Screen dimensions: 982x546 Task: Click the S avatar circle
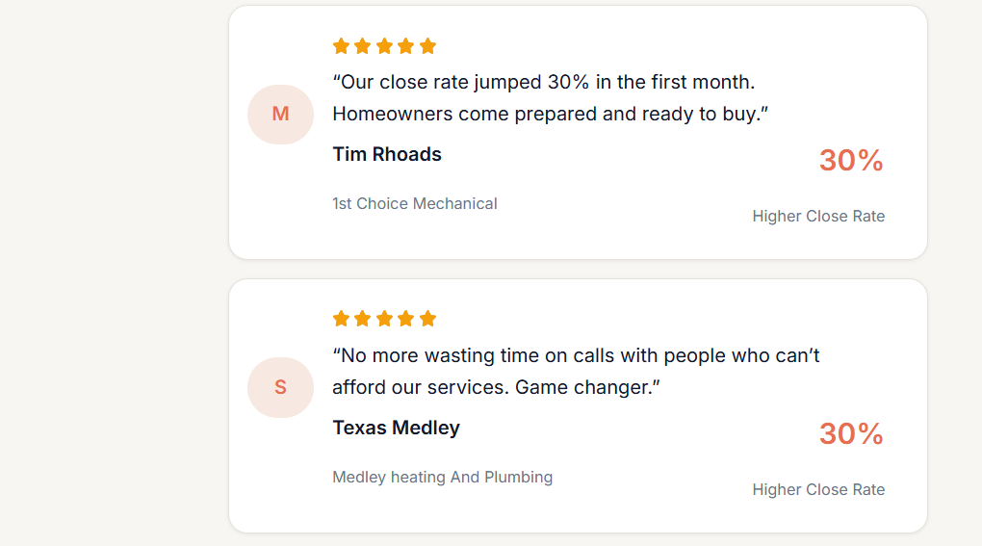click(x=280, y=387)
